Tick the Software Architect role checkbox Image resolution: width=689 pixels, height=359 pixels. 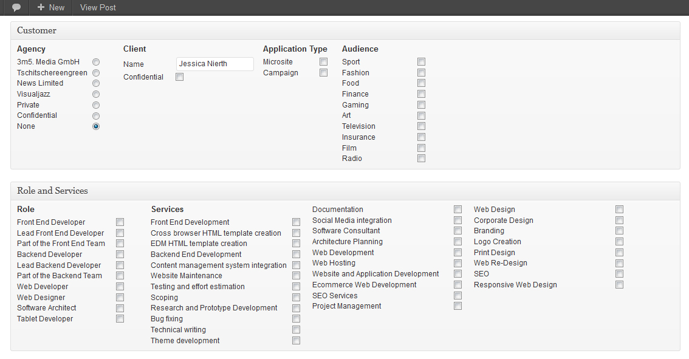point(120,308)
